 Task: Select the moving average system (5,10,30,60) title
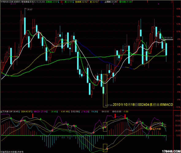33,2
